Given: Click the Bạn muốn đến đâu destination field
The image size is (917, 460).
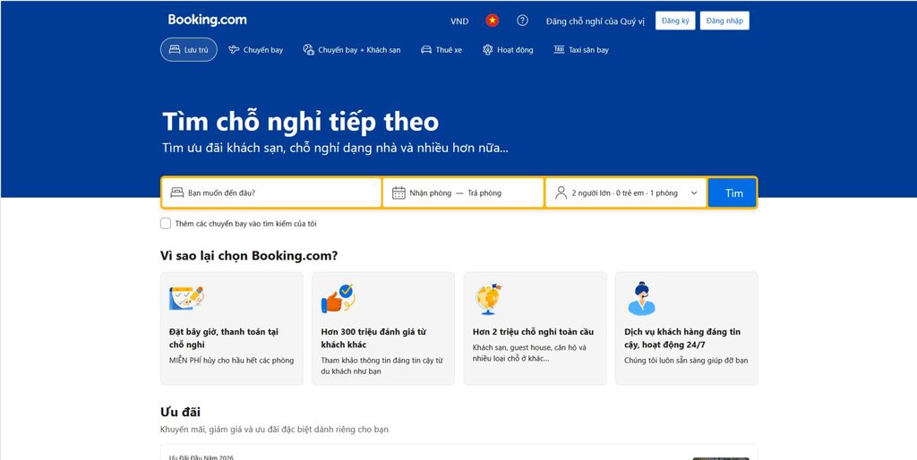Looking at the screenshot, I should tap(278, 192).
